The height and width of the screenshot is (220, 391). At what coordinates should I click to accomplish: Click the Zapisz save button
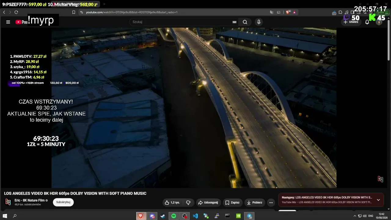point(232,203)
